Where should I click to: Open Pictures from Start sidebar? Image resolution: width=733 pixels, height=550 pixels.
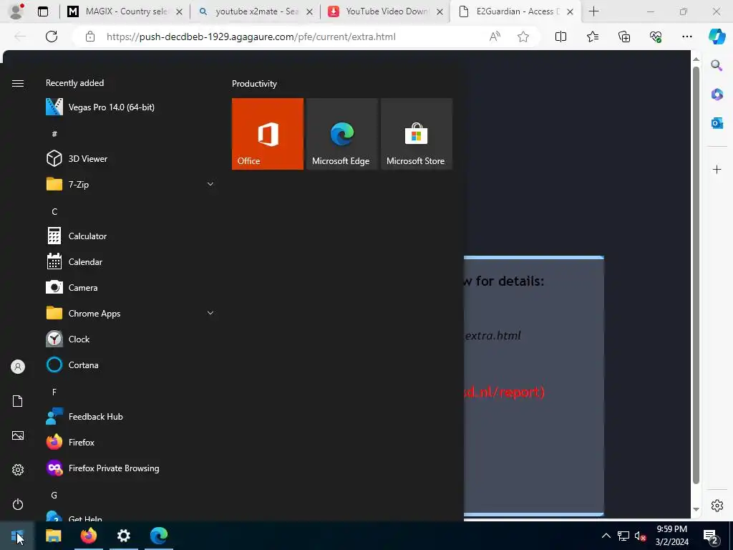(x=18, y=435)
